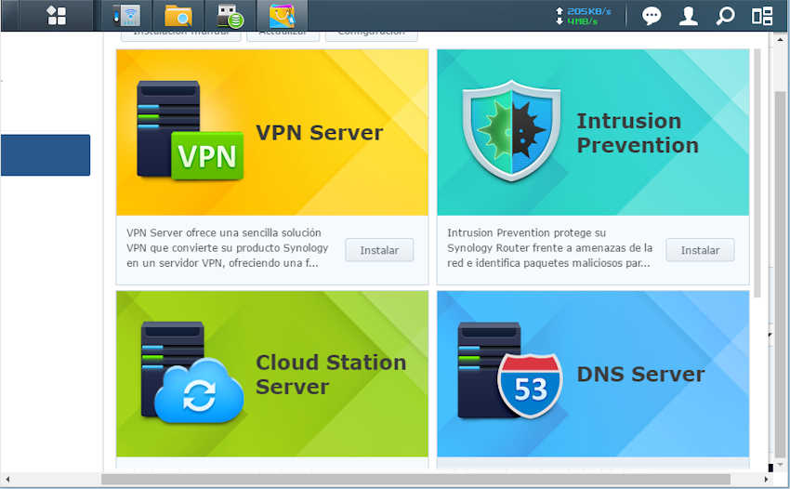Screen dimensions: 790x489
Task: Click the Cloud Station Server cloud sync icon
Action: click(x=192, y=372)
